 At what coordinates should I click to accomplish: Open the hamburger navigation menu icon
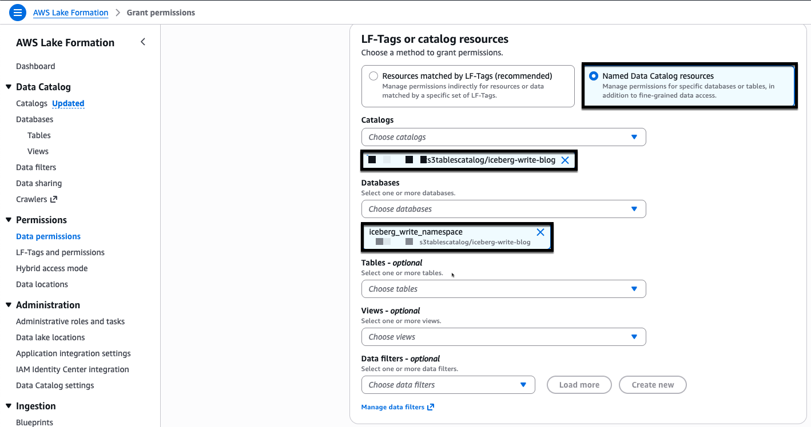pyautogui.click(x=18, y=13)
